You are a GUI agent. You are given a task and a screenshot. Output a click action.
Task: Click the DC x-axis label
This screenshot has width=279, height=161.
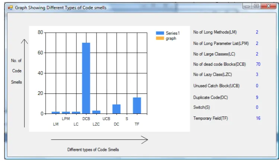[117, 124]
